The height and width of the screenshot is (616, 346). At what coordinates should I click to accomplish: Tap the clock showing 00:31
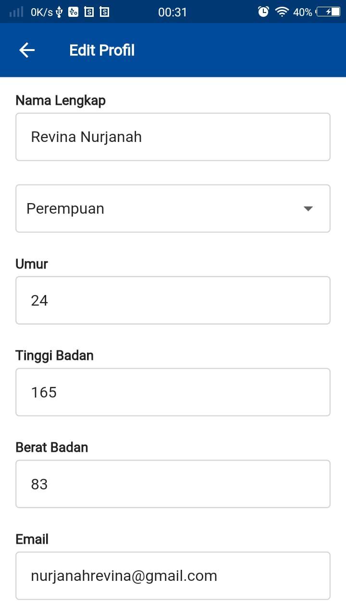click(173, 12)
